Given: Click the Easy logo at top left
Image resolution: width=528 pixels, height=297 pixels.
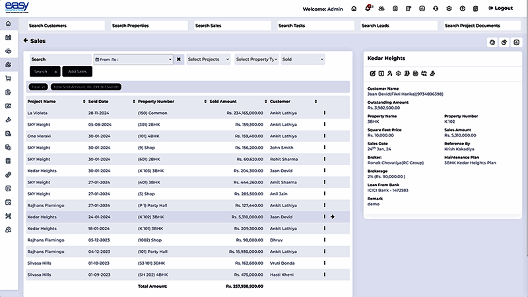Looking at the screenshot, I should pyautogui.click(x=17, y=7).
